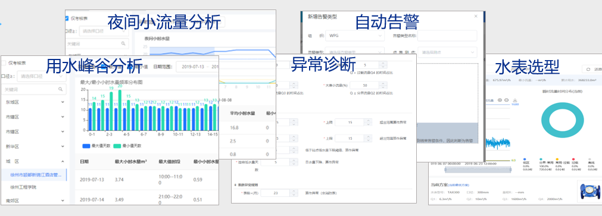Expand the 南郊区 tree node
The width and height of the screenshot is (602, 216).
coord(63,201)
